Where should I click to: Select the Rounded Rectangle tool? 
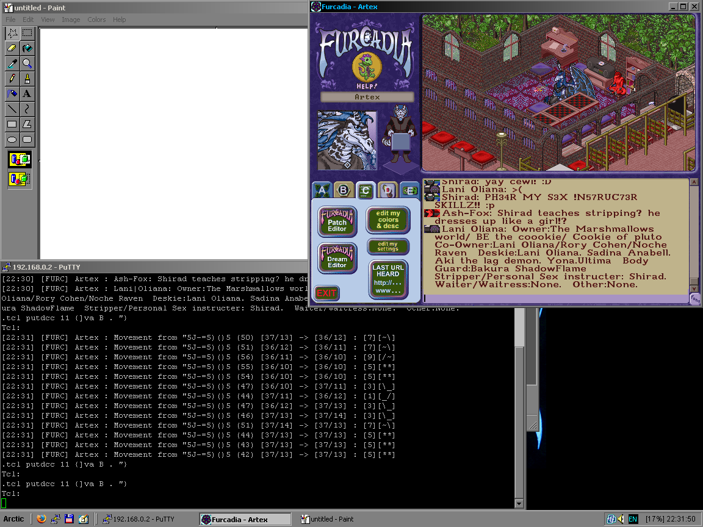[27, 139]
